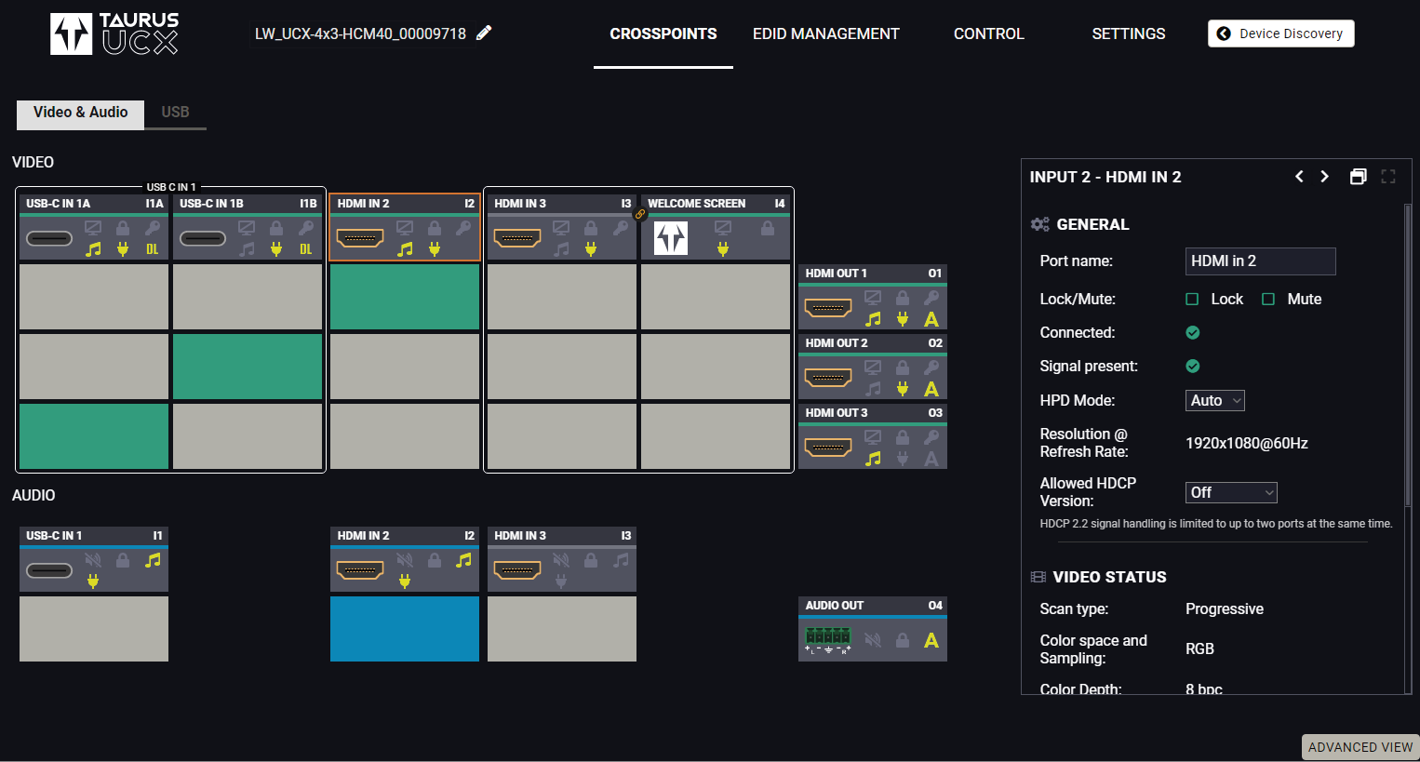Viewport: 1420px width, 762px height.
Task: Connect HDMI IN 3 to HDMI OUT 1 crosspoint
Action: coord(561,297)
